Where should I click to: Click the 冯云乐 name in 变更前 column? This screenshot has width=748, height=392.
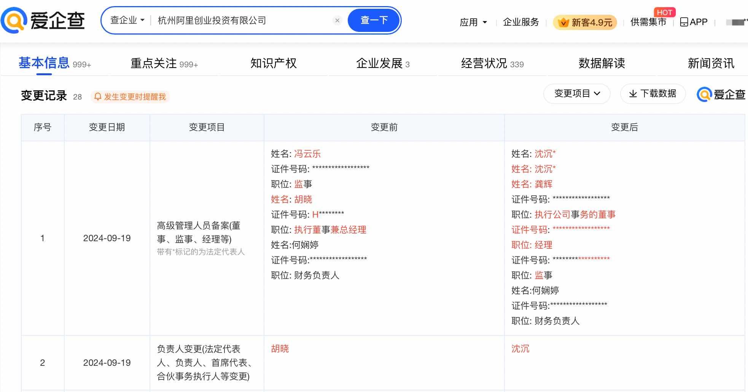click(307, 154)
